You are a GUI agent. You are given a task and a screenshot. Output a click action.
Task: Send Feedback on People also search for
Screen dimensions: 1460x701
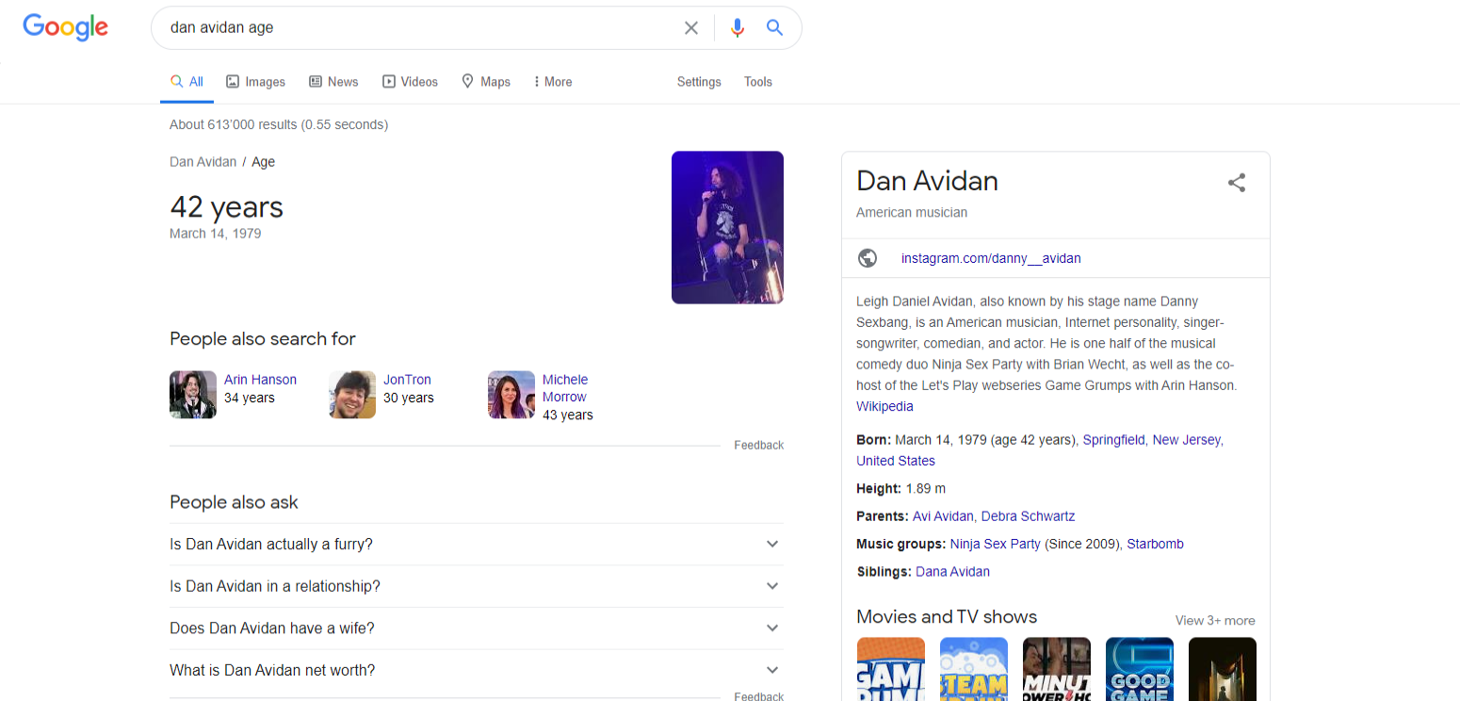759,445
